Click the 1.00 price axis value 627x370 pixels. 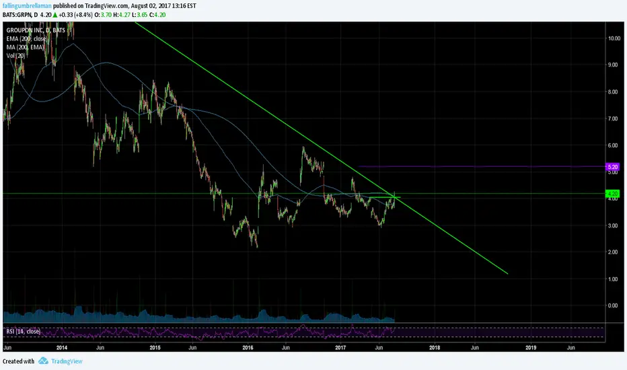point(613,279)
